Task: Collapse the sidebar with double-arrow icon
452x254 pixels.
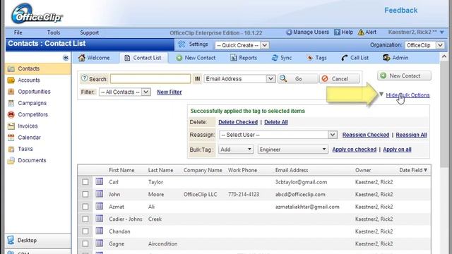Action: click(66, 58)
